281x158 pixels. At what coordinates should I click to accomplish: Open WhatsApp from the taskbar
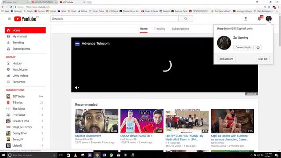(x=111, y=155)
